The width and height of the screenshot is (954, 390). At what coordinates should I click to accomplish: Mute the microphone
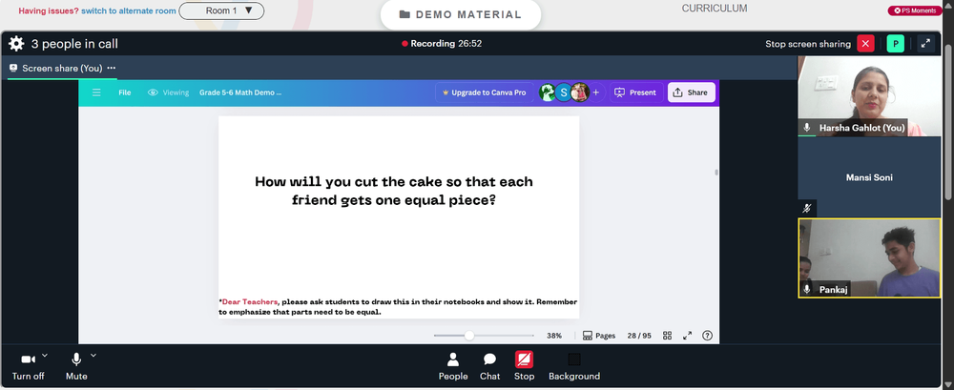[x=76, y=366]
